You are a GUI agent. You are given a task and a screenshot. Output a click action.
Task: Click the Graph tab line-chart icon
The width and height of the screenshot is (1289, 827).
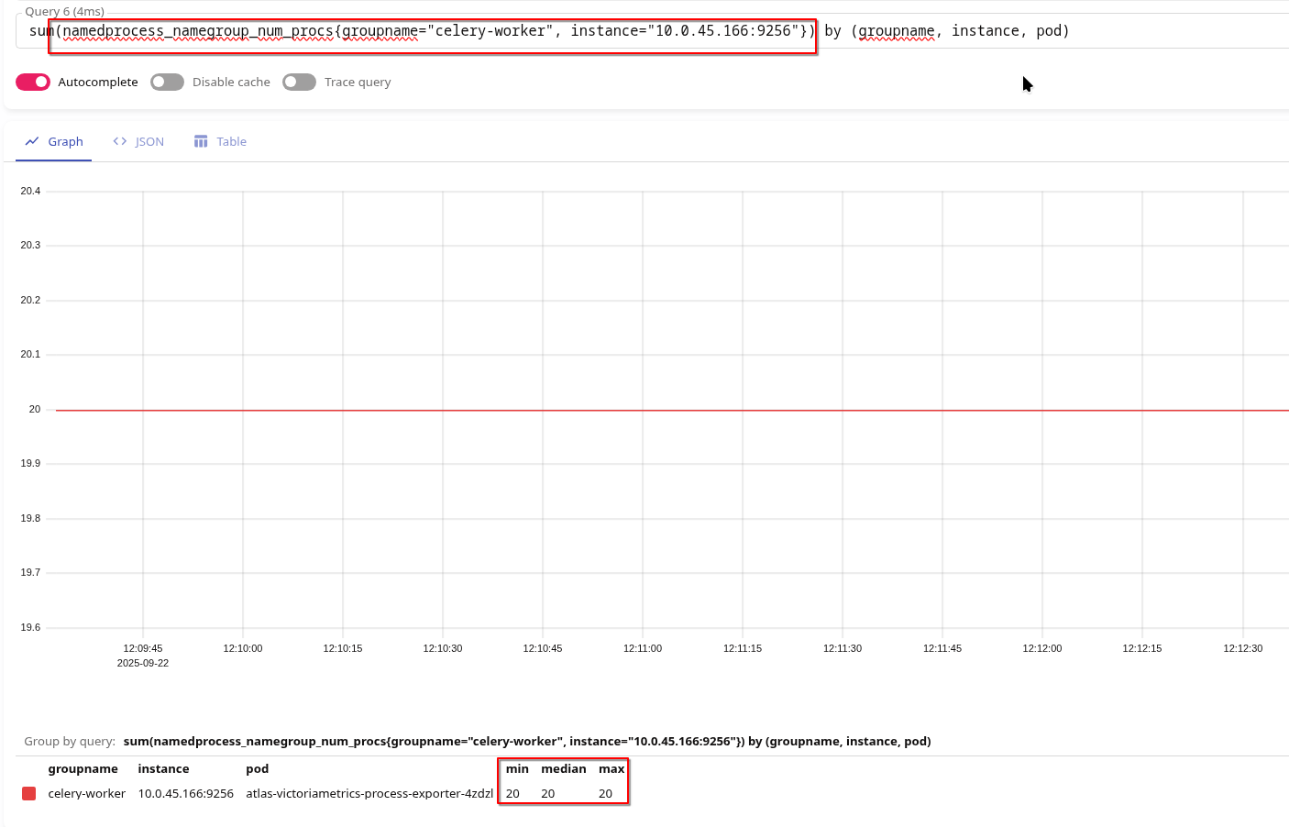pyautogui.click(x=32, y=142)
